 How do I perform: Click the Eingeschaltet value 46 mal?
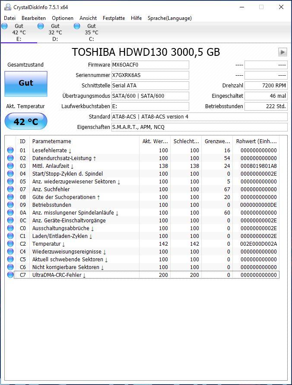pyautogui.click(x=266, y=96)
